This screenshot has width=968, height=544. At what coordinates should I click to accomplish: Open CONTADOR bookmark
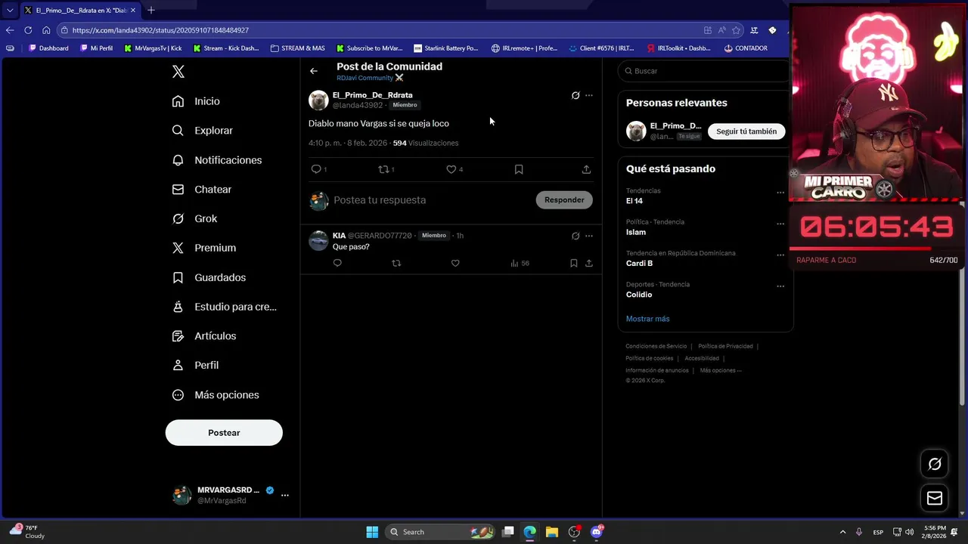[746, 48]
